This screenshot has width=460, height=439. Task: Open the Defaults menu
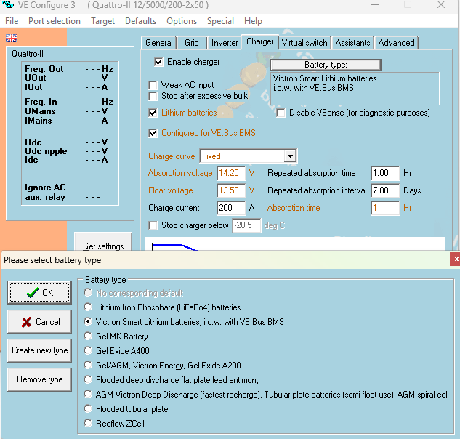pos(140,21)
